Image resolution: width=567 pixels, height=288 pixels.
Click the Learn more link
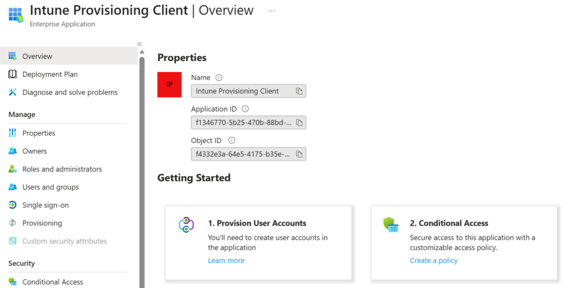(226, 260)
